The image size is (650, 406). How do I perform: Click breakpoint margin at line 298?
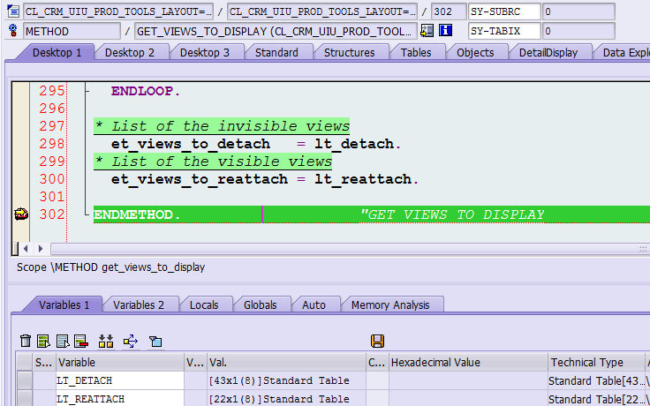coord(20,144)
